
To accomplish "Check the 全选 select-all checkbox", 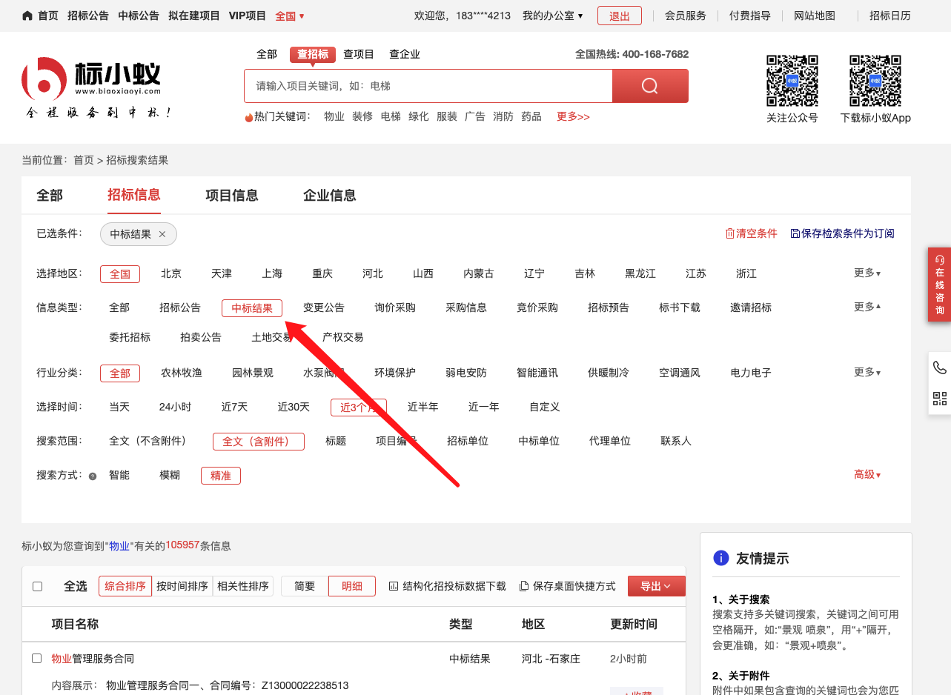I will 38,586.
